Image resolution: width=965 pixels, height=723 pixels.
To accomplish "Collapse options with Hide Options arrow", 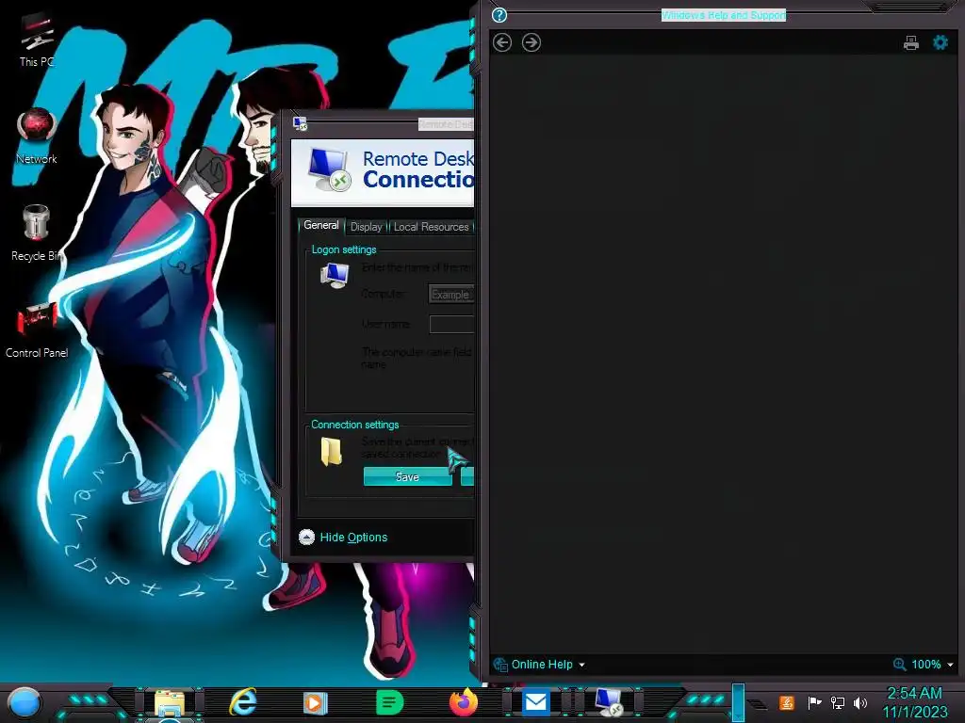I will click(306, 537).
